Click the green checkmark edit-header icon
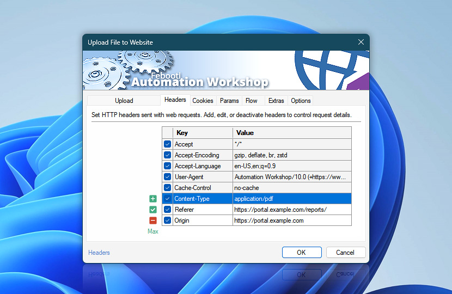The height and width of the screenshot is (294, 452). coord(153,210)
